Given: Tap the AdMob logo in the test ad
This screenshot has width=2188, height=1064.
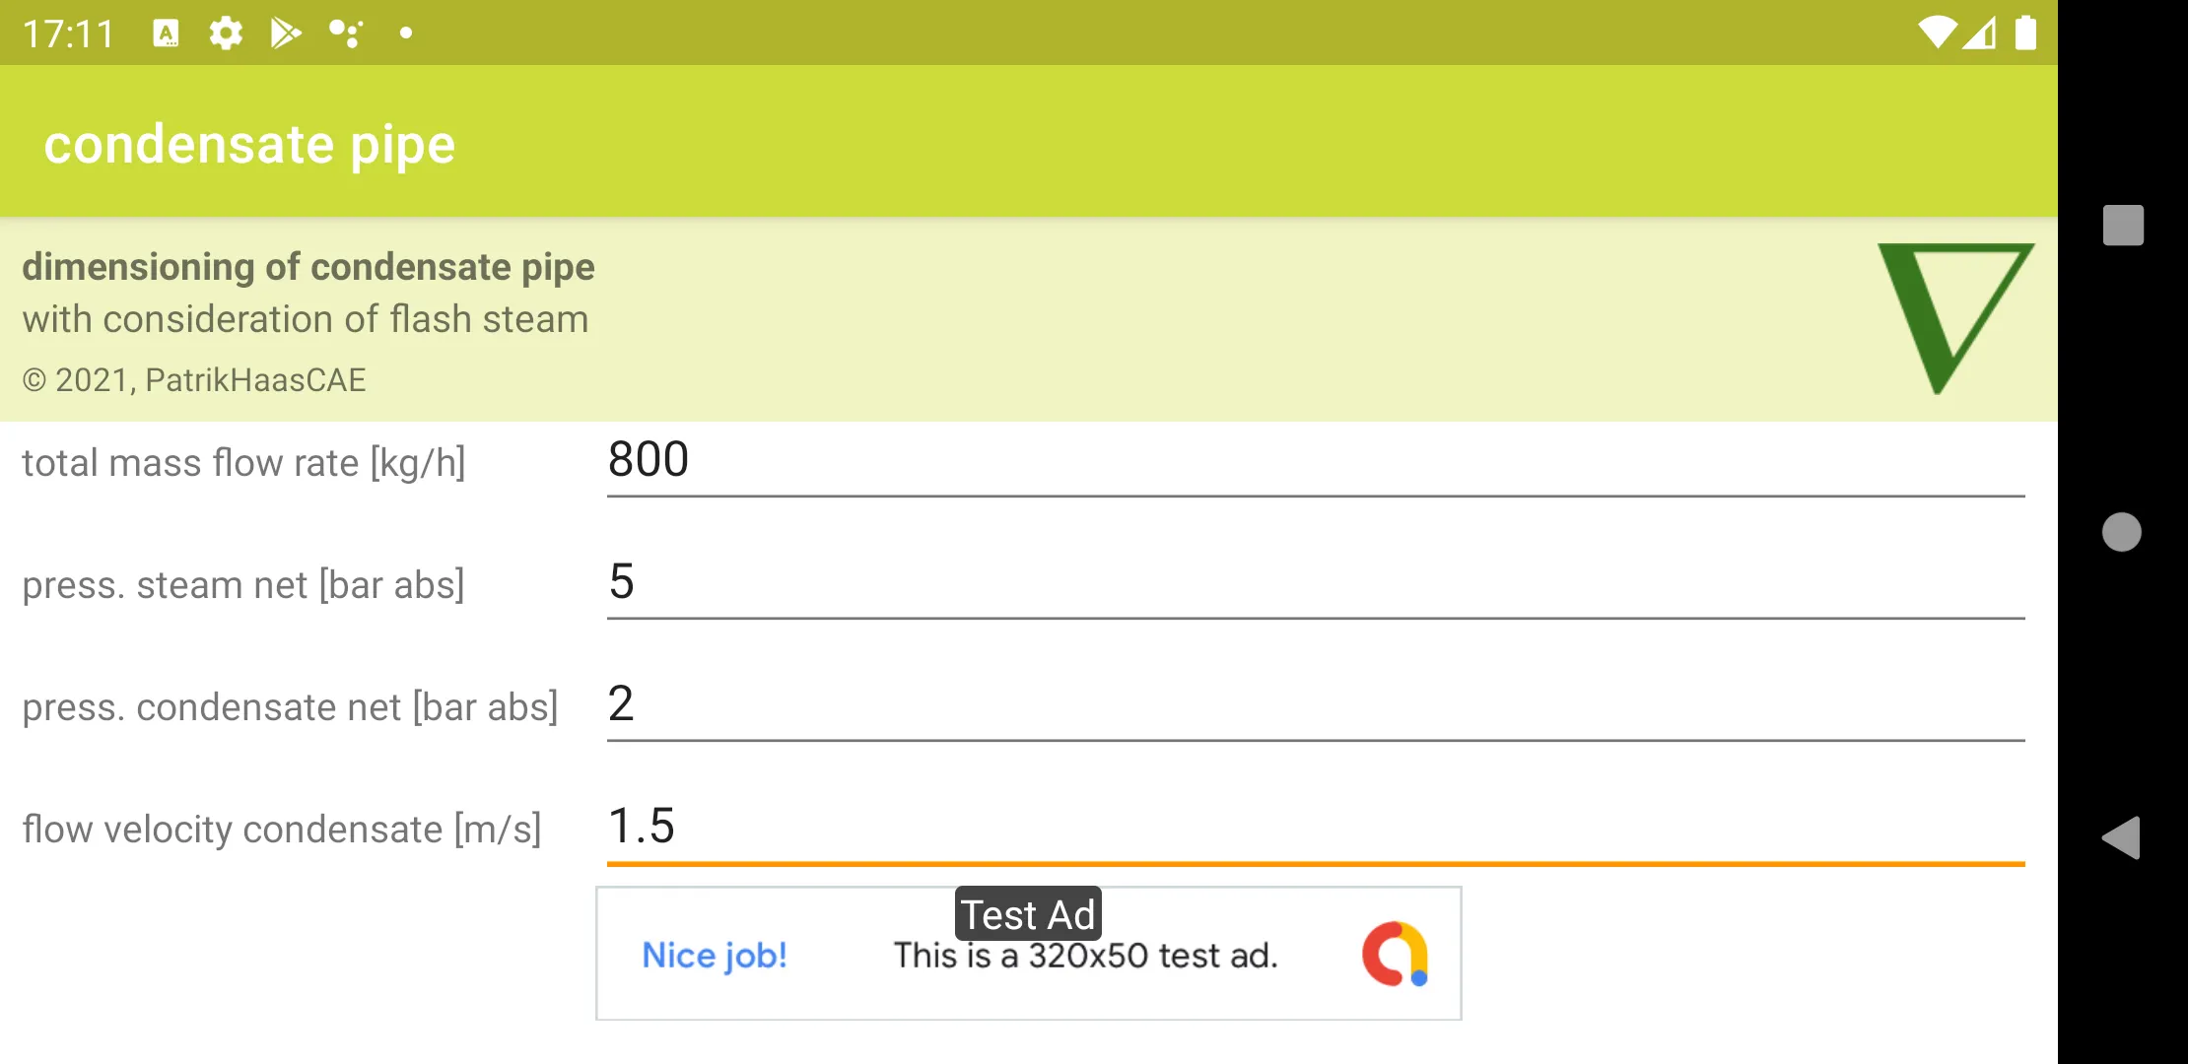Looking at the screenshot, I should click(x=1395, y=954).
